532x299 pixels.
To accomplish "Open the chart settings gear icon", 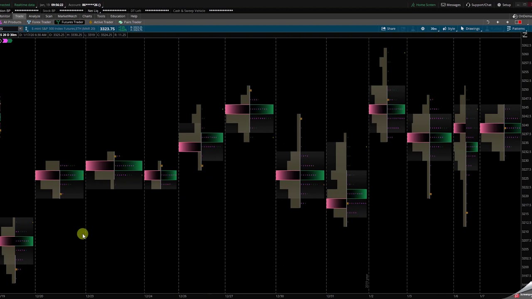I will [x=423, y=29].
